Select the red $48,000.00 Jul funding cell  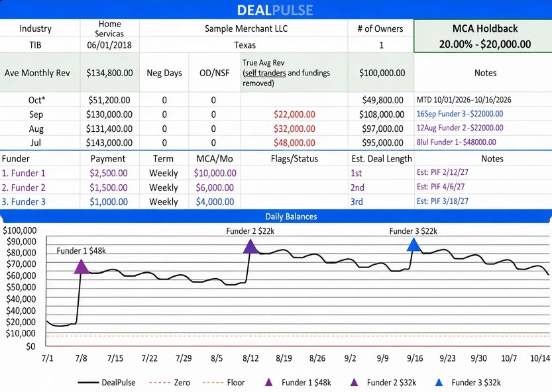[x=294, y=142]
